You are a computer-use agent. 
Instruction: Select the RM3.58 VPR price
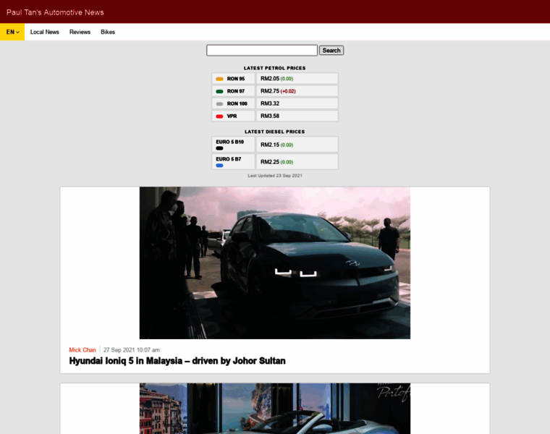[270, 116]
